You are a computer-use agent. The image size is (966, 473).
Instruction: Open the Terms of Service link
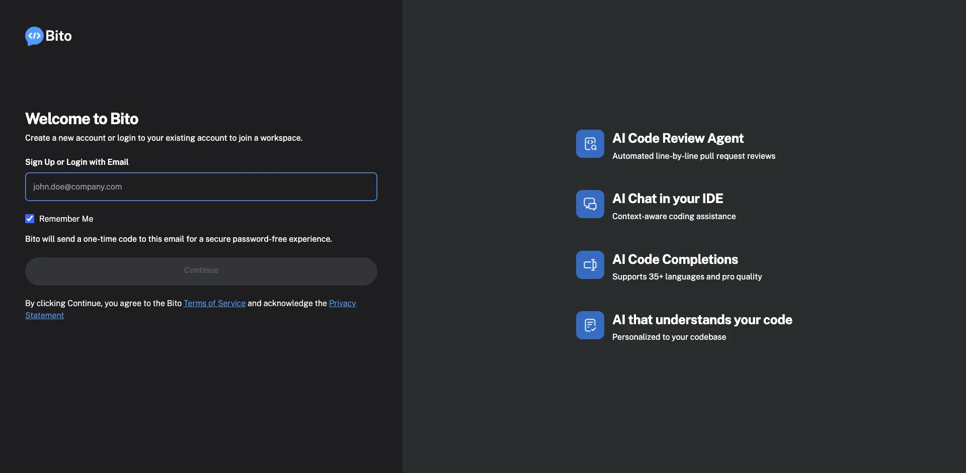click(215, 304)
